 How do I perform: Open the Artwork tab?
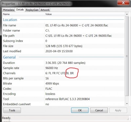click(x=45, y=10)
